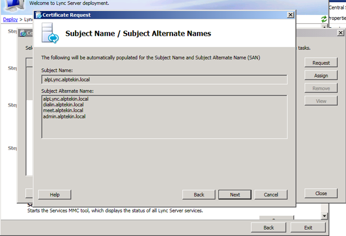
Task: Cancel the Certificate Request wizard
Action: (x=271, y=195)
